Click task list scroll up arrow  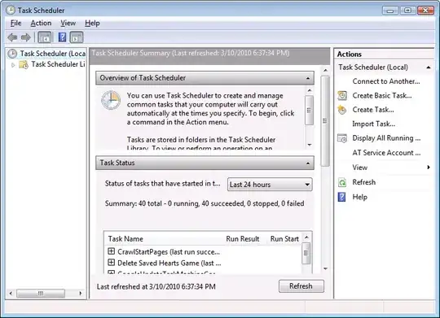[306, 237]
